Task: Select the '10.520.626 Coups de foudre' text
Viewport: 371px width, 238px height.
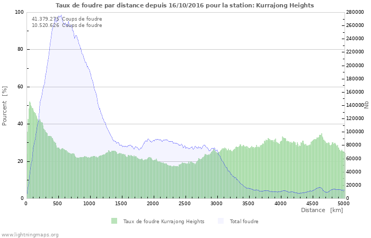Action: pos(67,25)
